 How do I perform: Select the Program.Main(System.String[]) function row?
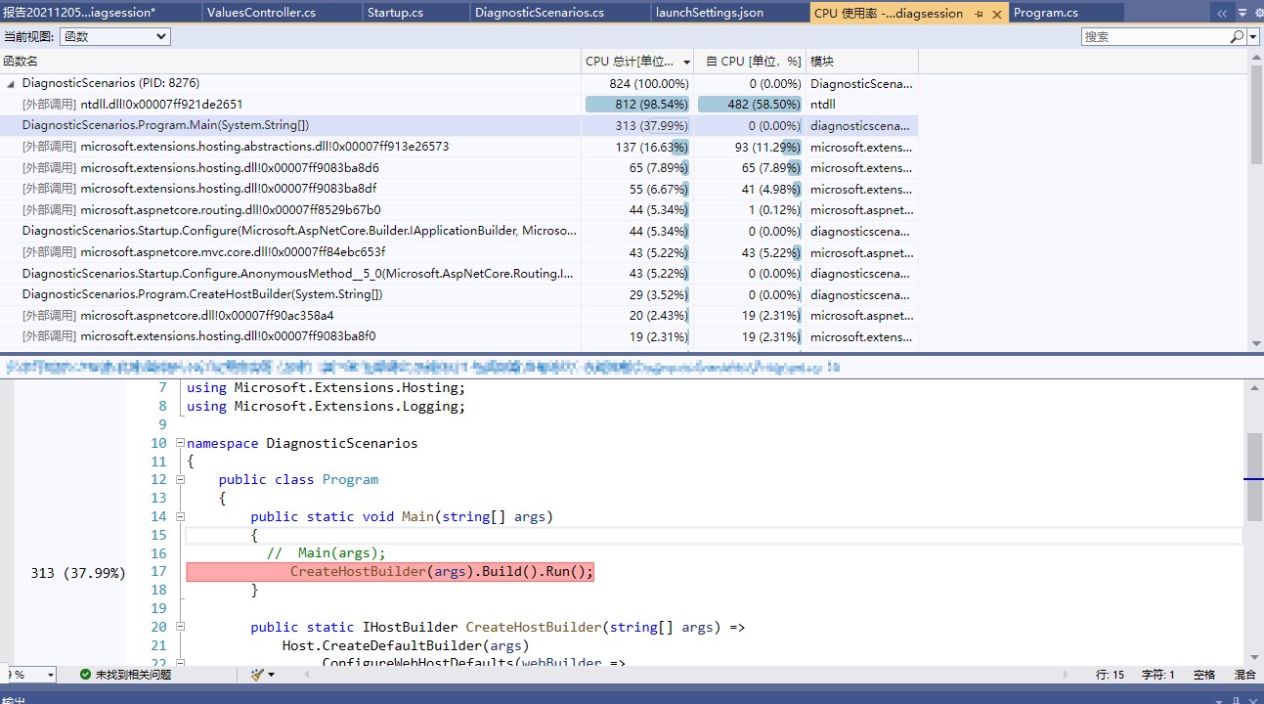point(459,125)
